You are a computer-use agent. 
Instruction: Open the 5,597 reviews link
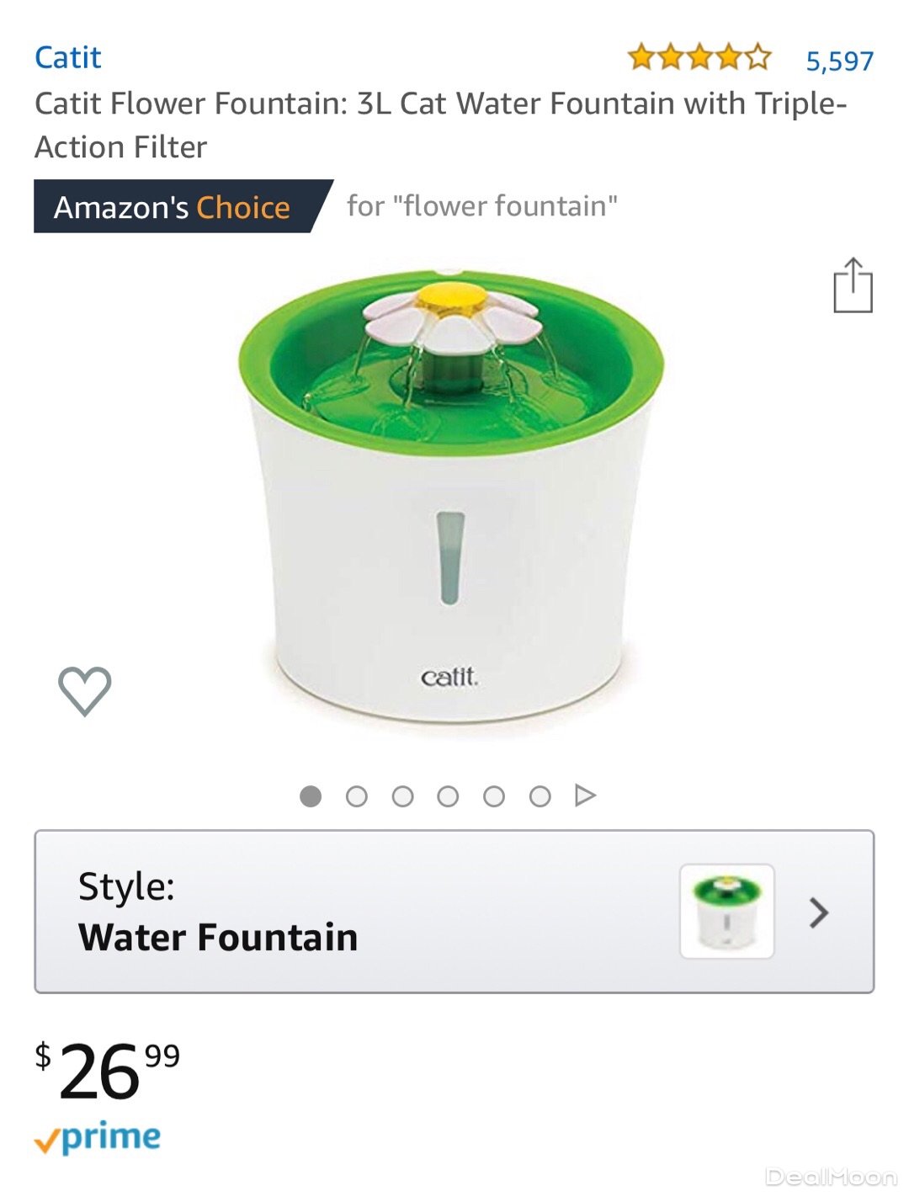pos(839,61)
